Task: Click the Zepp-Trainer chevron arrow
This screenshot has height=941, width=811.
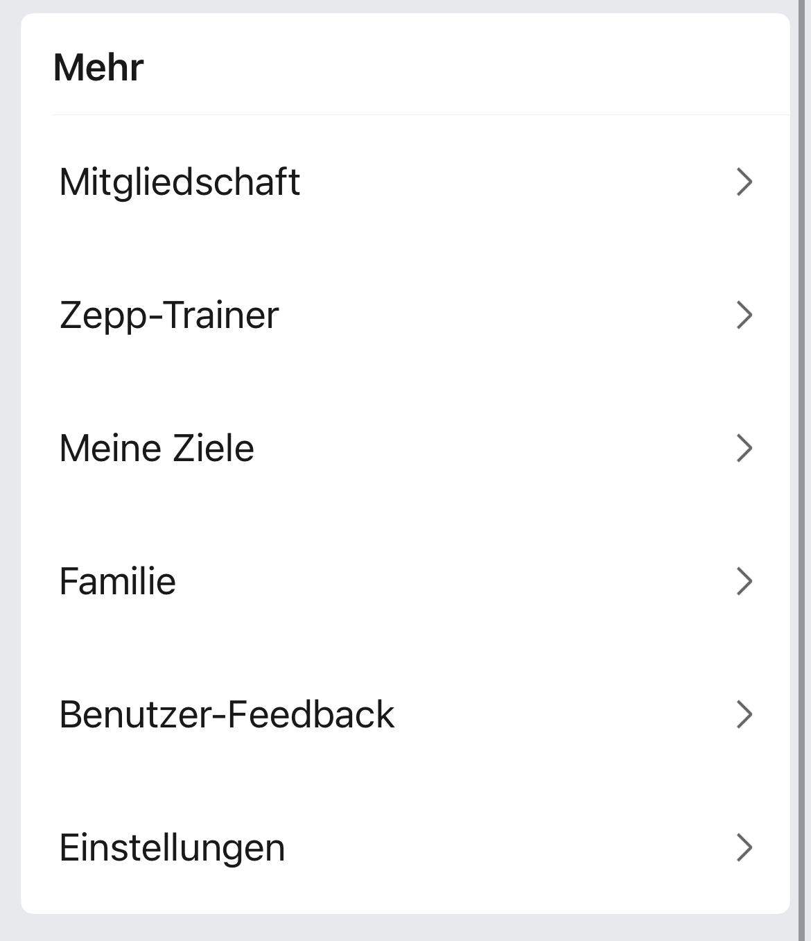Action: coord(745,315)
